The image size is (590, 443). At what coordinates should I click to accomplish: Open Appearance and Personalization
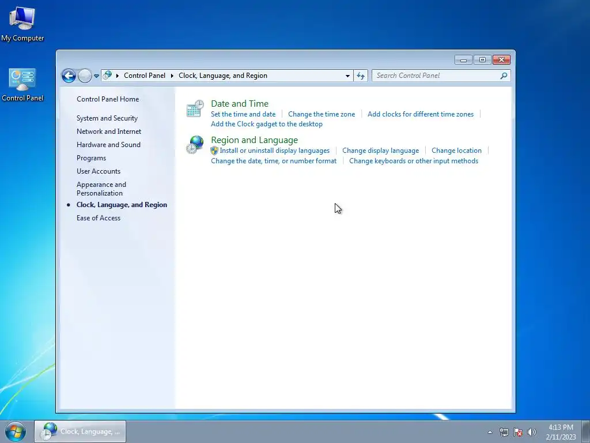(x=101, y=189)
